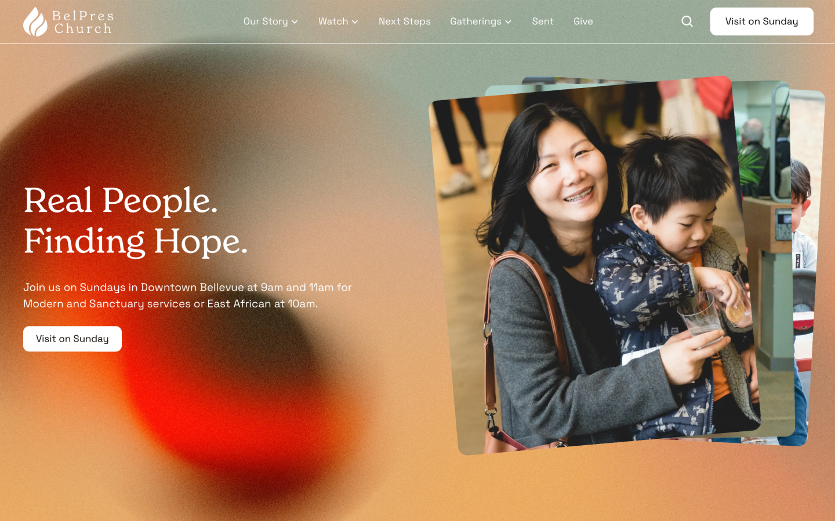Viewport: 835px width, 521px height.
Task: Open the Our Story menu label
Action: point(266,21)
